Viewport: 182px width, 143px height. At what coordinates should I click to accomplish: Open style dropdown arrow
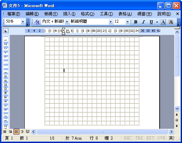point(67,22)
